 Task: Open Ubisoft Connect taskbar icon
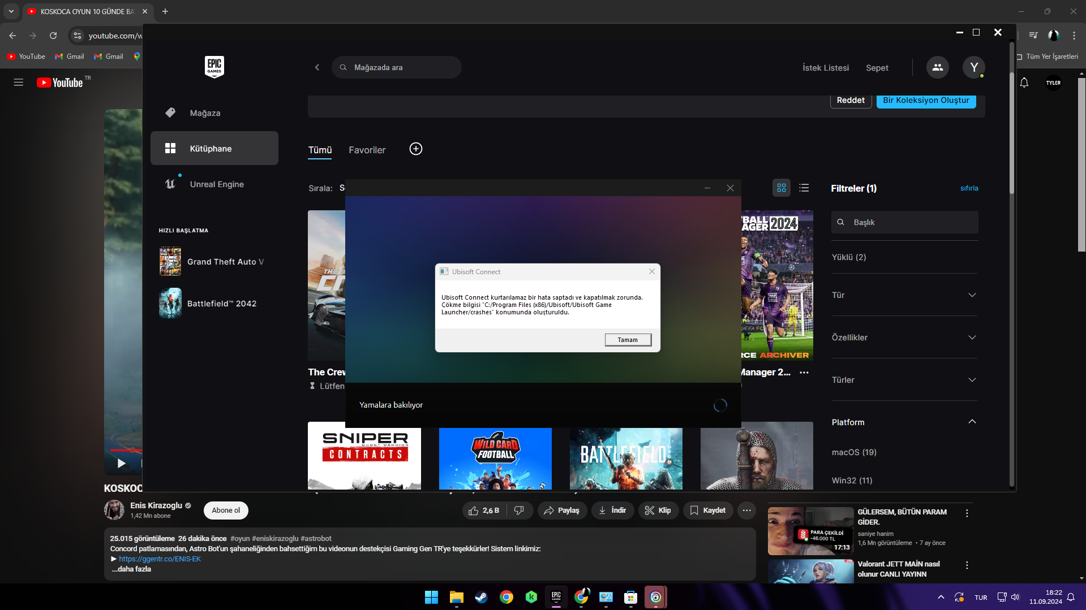[655, 597]
